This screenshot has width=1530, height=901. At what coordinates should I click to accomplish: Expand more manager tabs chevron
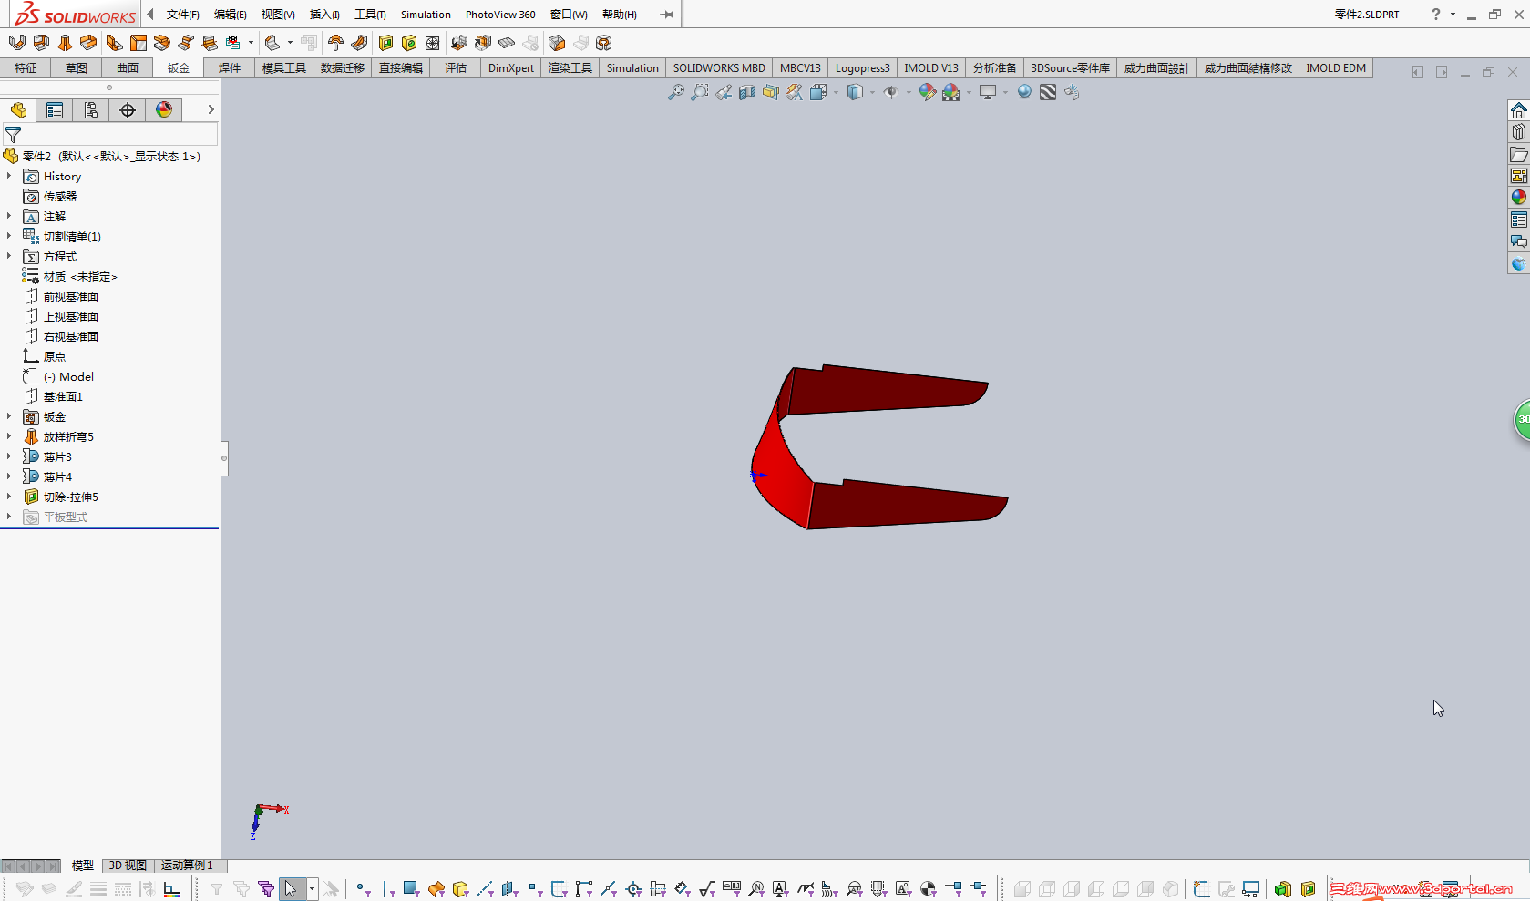(x=211, y=109)
